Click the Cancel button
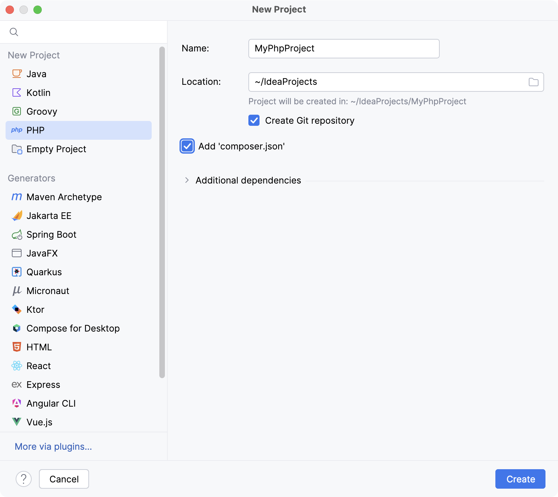 [64, 479]
